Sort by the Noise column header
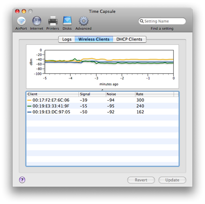The height and width of the screenshot is (204, 205). (120, 94)
